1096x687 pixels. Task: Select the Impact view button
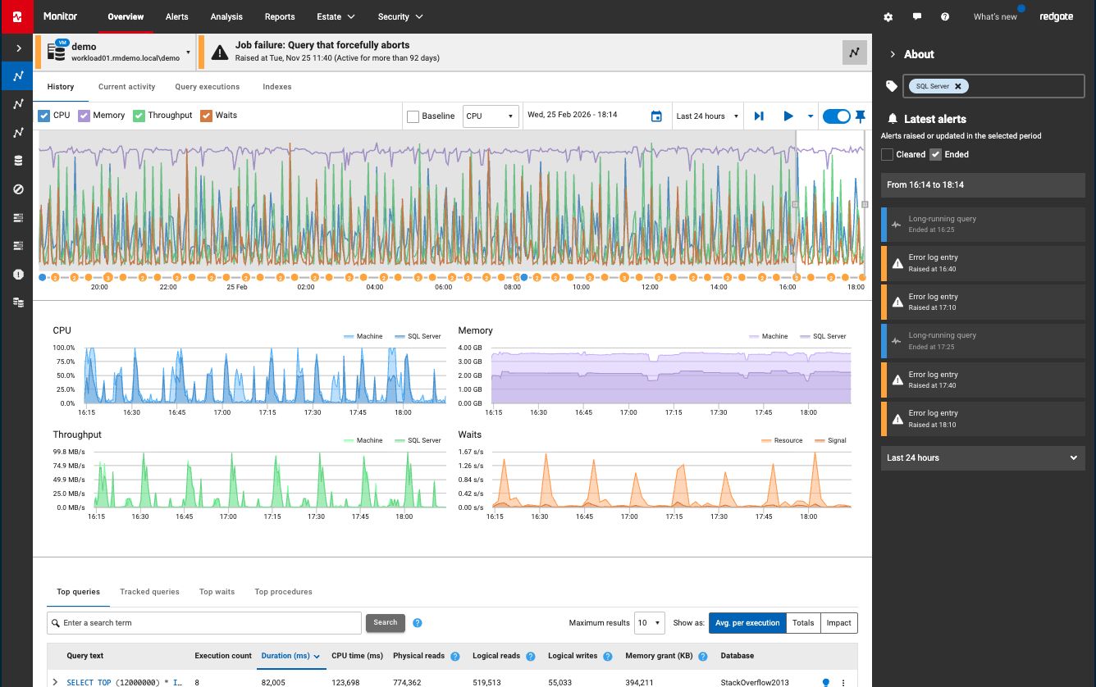[838, 622]
